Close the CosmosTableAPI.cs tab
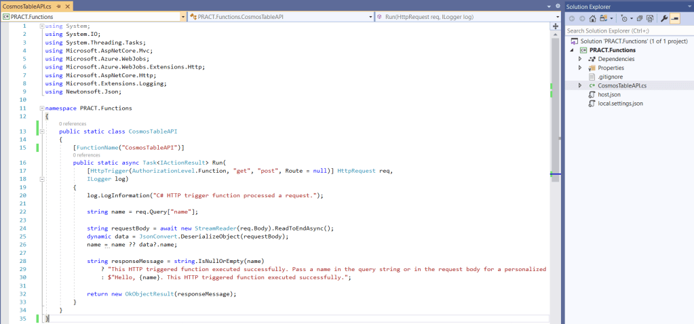The width and height of the screenshot is (694, 324). [x=69, y=6]
